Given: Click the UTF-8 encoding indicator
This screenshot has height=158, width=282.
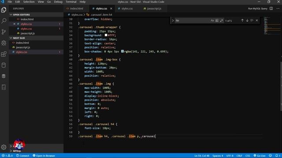Looking at the screenshot, I should tap(230, 156).
